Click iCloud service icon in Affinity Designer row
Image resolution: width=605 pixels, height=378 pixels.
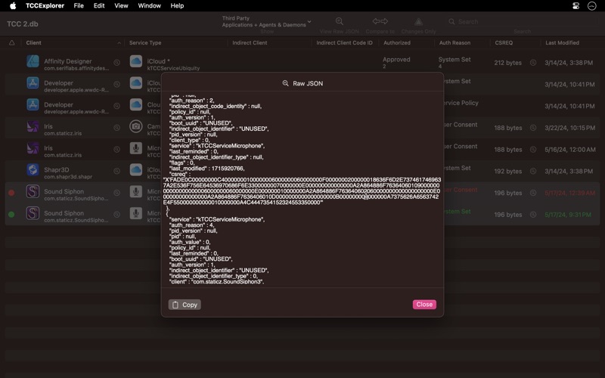tap(136, 61)
